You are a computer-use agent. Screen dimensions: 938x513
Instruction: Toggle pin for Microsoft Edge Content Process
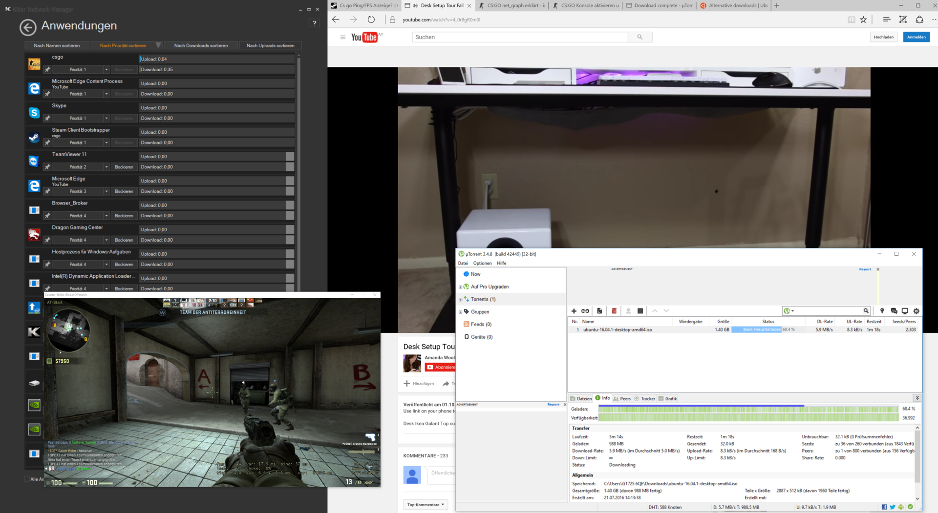(x=47, y=94)
